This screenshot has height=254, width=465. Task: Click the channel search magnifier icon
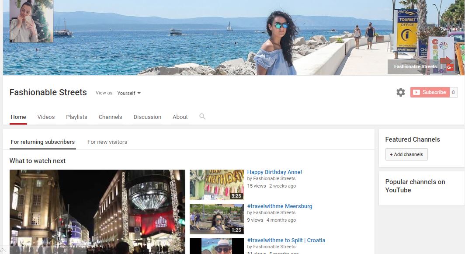point(202,116)
